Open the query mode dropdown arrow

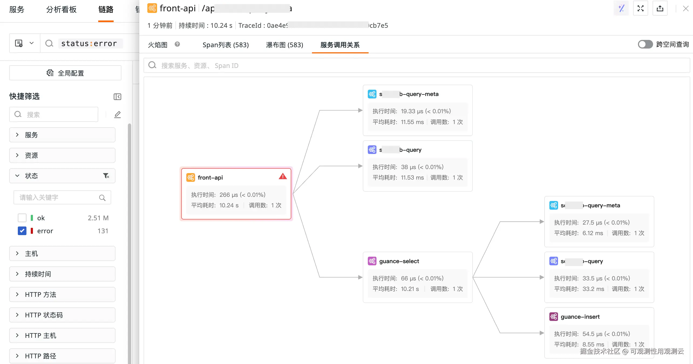pos(32,43)
